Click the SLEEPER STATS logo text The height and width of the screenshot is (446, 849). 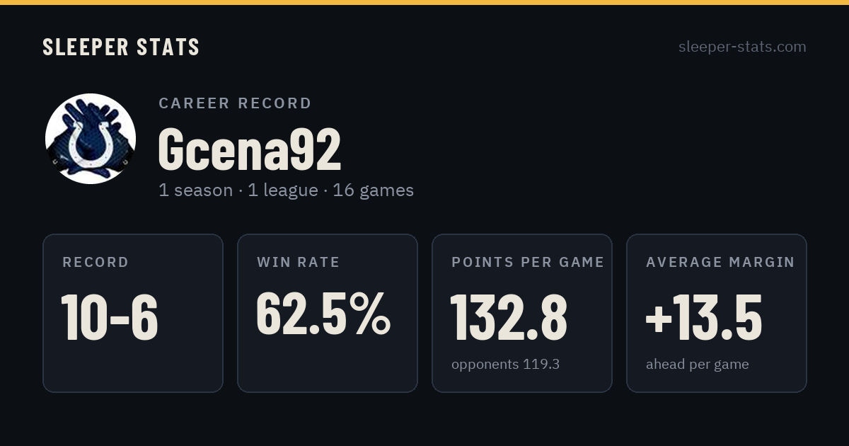pyautogui.click(x=121, y=47)
